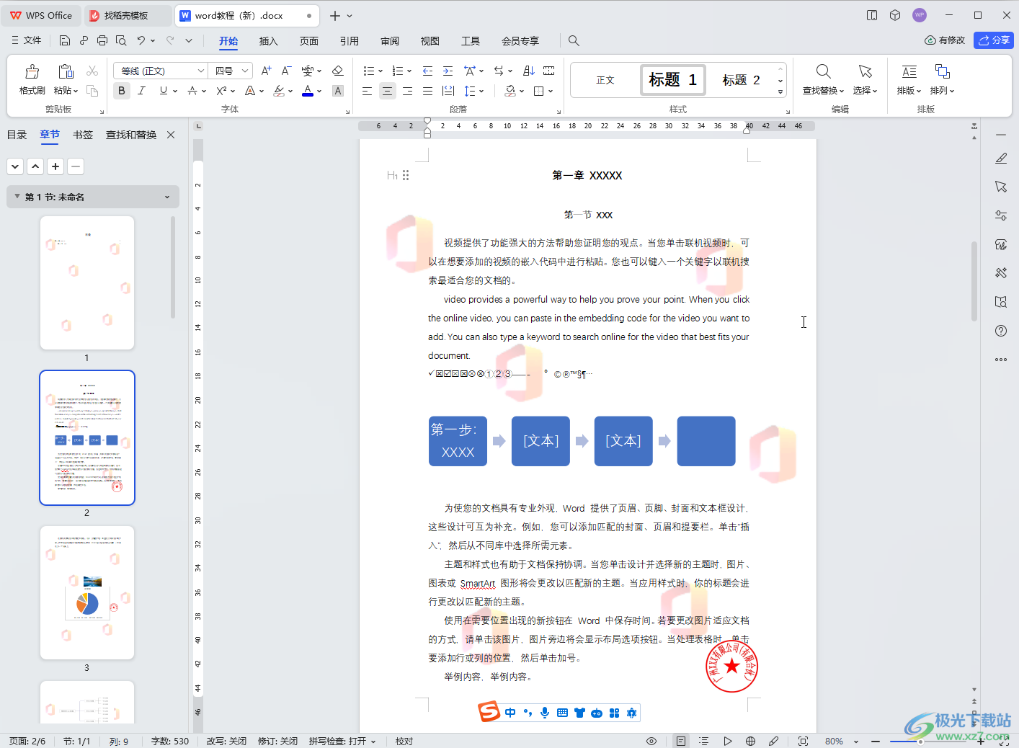Toggle center alignment
1019x748 pixels.
(x=387, y=91)
